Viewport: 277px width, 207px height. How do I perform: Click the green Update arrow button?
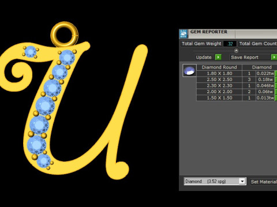218,57
